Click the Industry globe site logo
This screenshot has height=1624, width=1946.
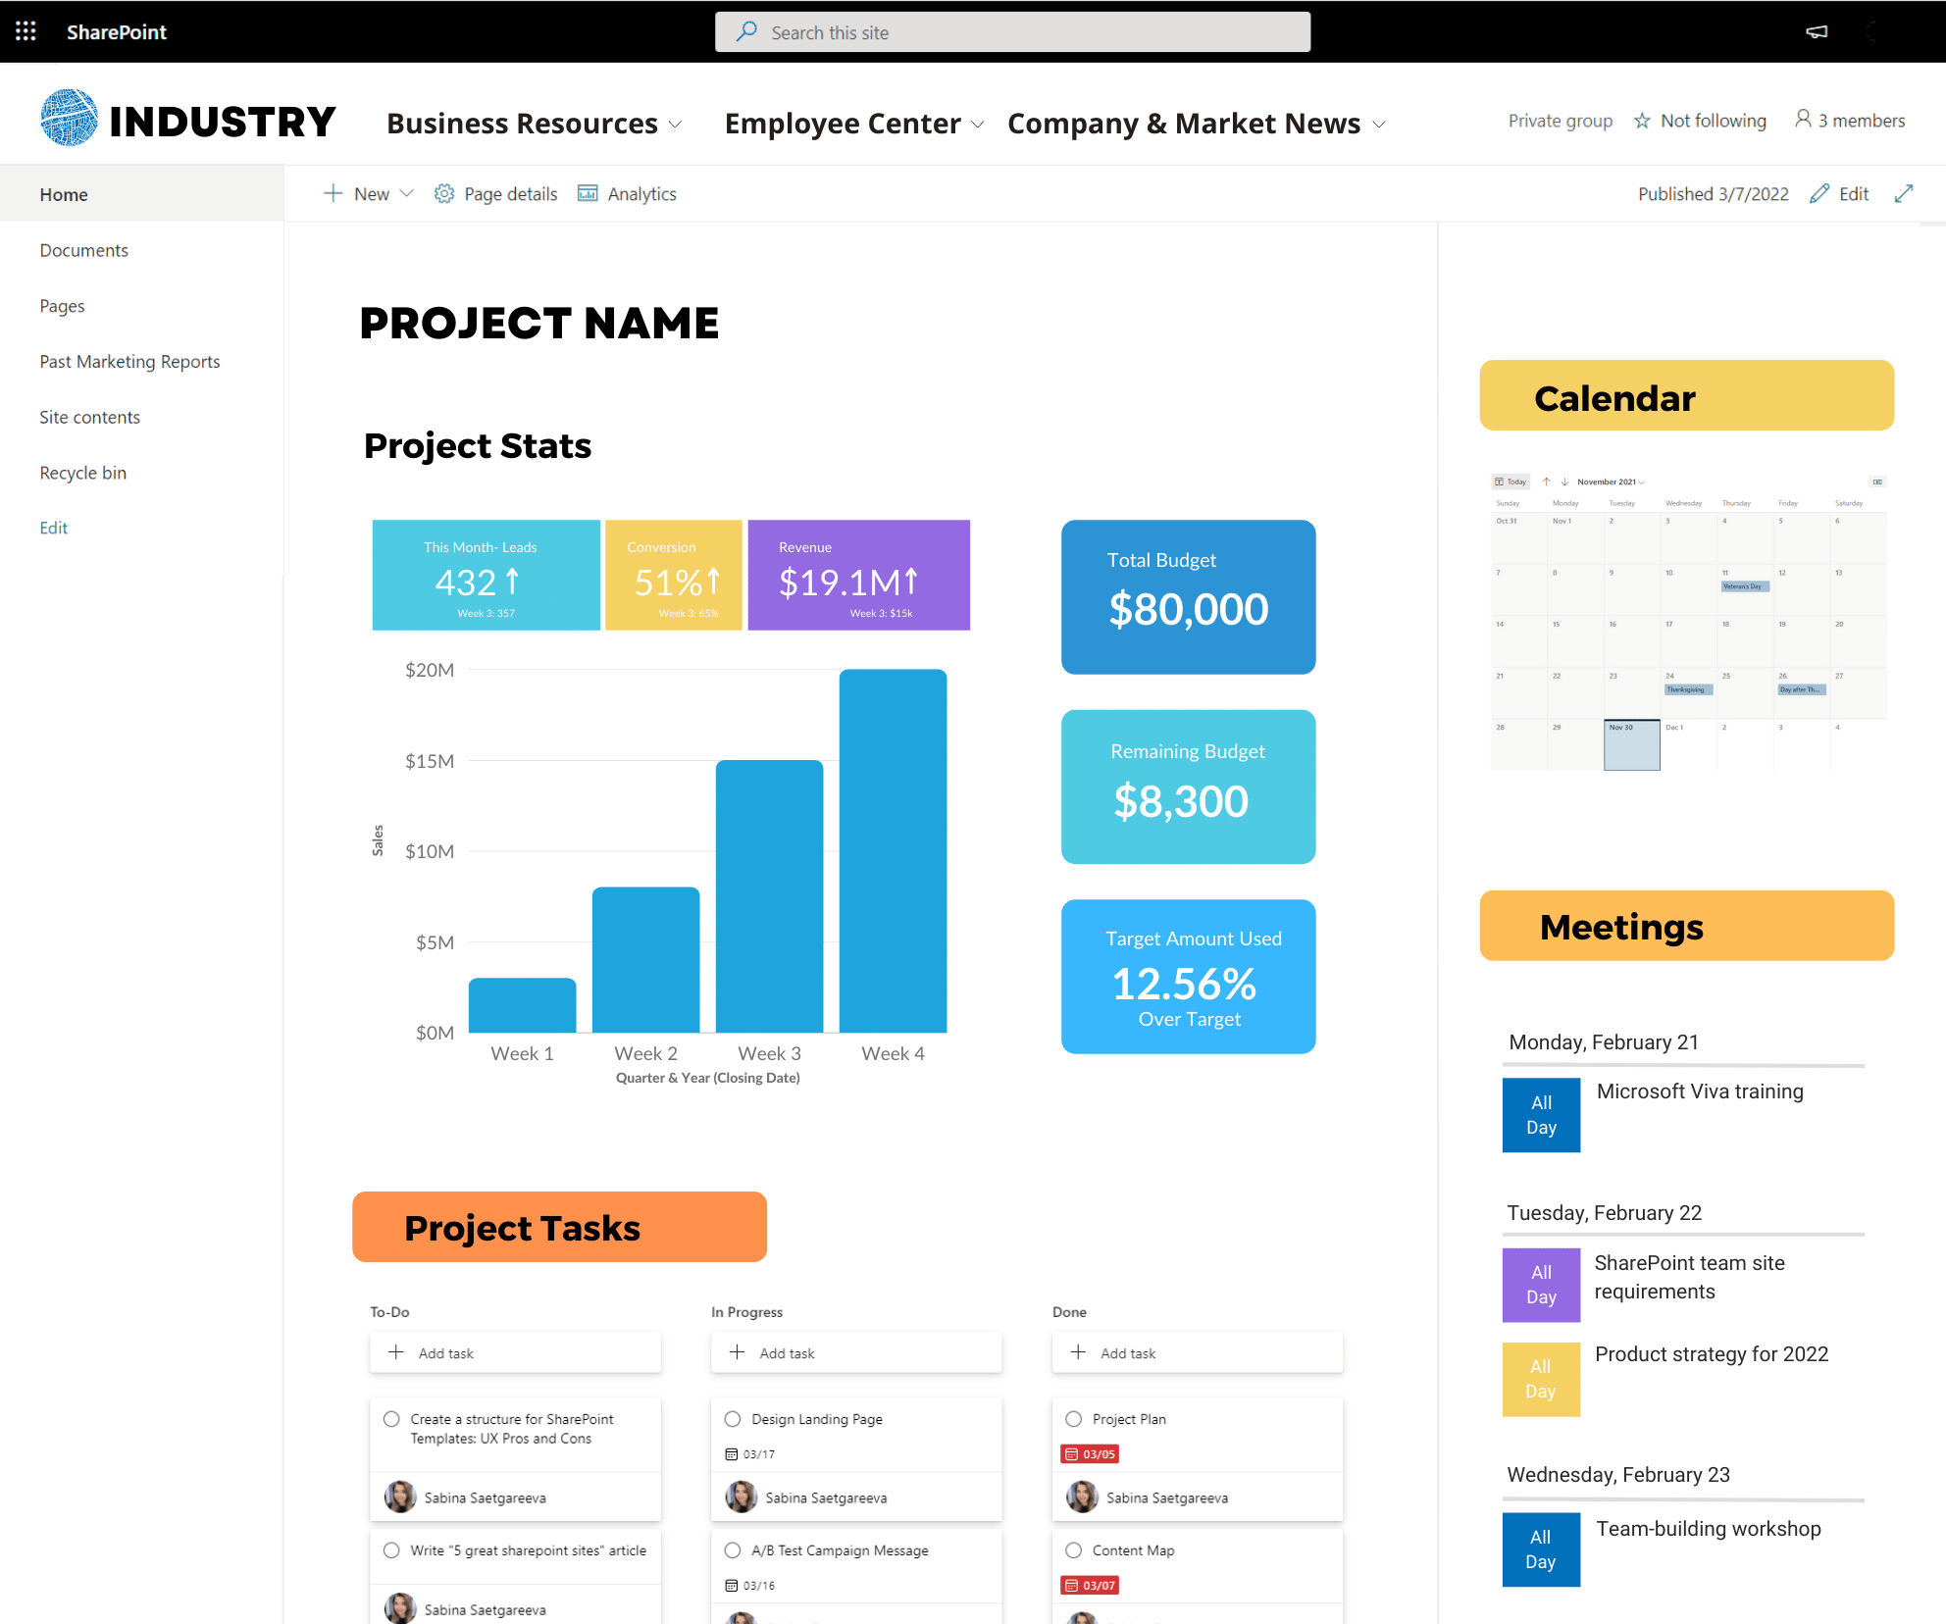[x=69, y=119]
